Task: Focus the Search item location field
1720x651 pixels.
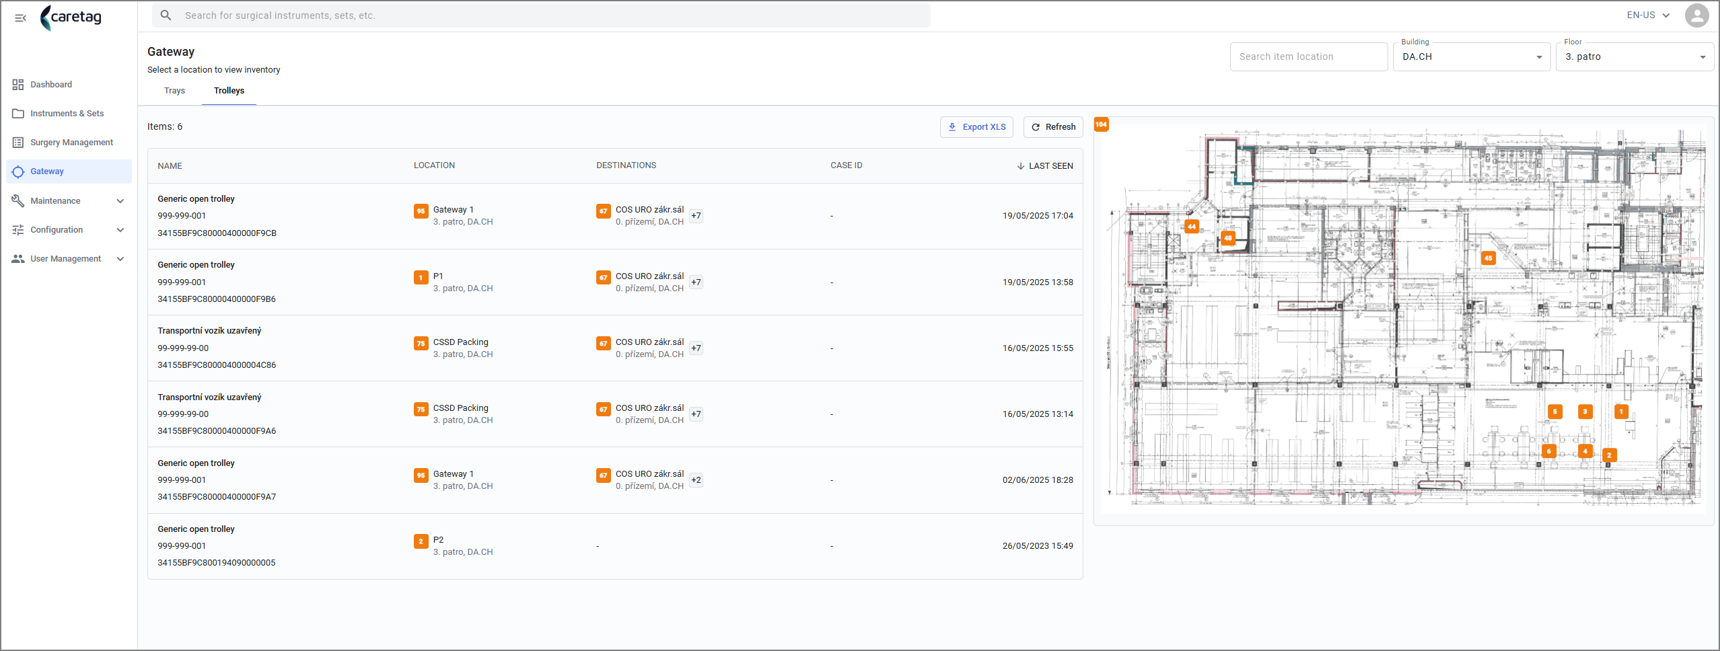Action: pos(1309,57)
